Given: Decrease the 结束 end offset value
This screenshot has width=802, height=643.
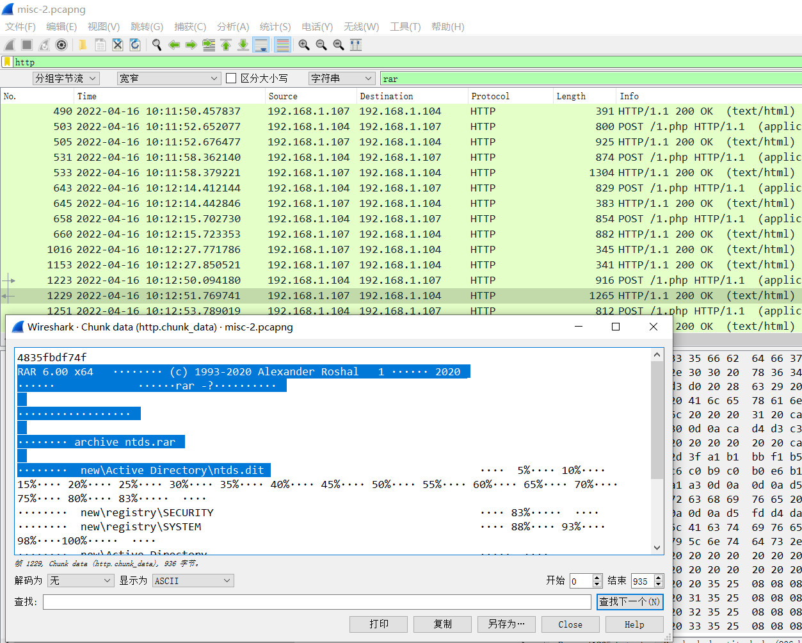Looking at the screenshot, I should click(x=659, y=584).
